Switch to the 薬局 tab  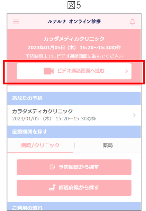click(108, 146)
